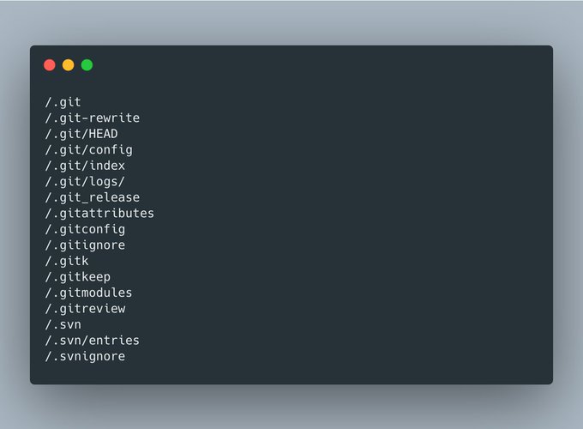Click the /.git/config entry

(x=88, y=150)
